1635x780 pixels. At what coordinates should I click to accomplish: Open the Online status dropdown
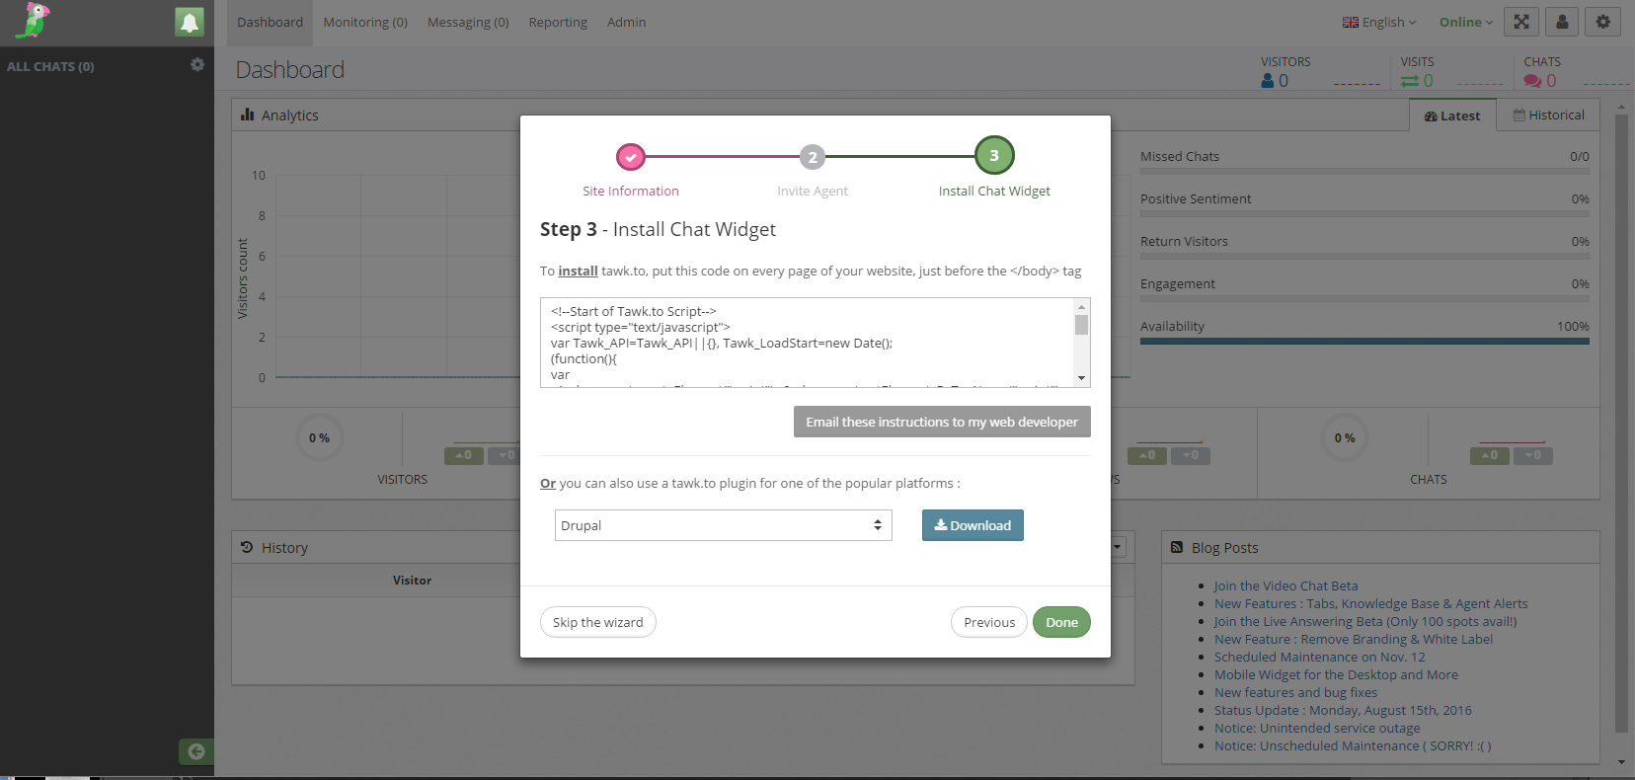coord(1466,22)
